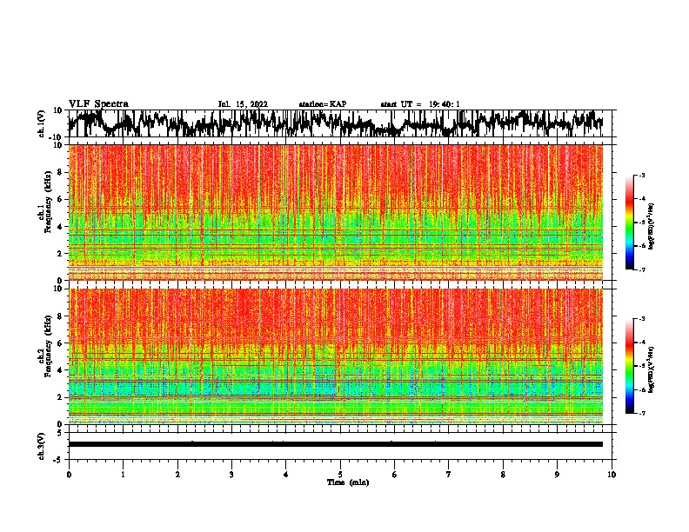This screenshot has height=532, width=689.
Task: Click time axis tick label "2"
Action: click(x=177, y=475)
